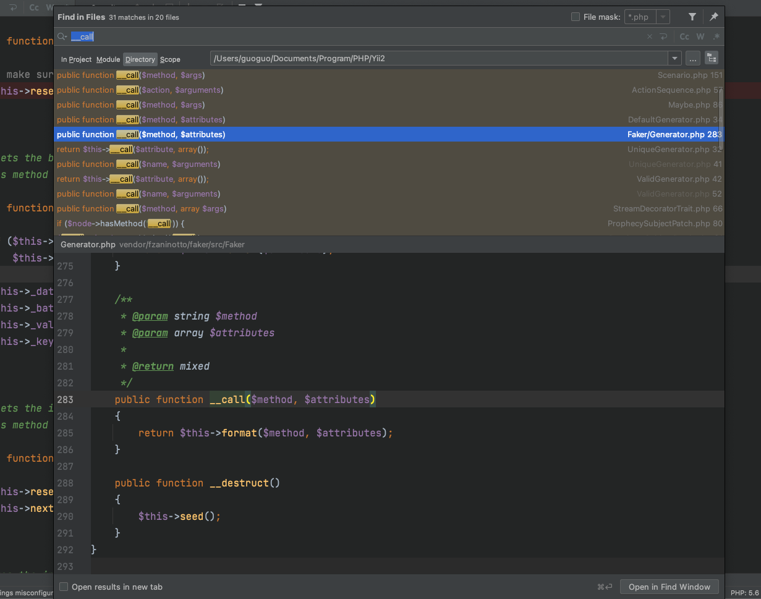Clear the search text with X icon
761x599 pixels.
(x=650, y=37)
